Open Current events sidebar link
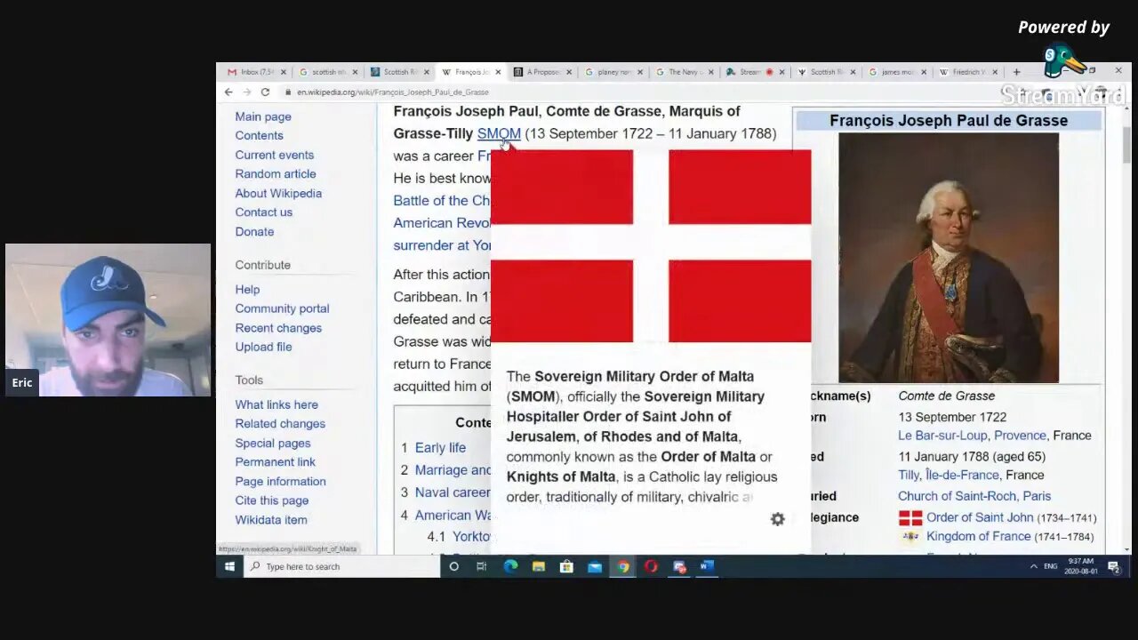Viewport: 1138px width, 640px height. (x=274, y=155)
